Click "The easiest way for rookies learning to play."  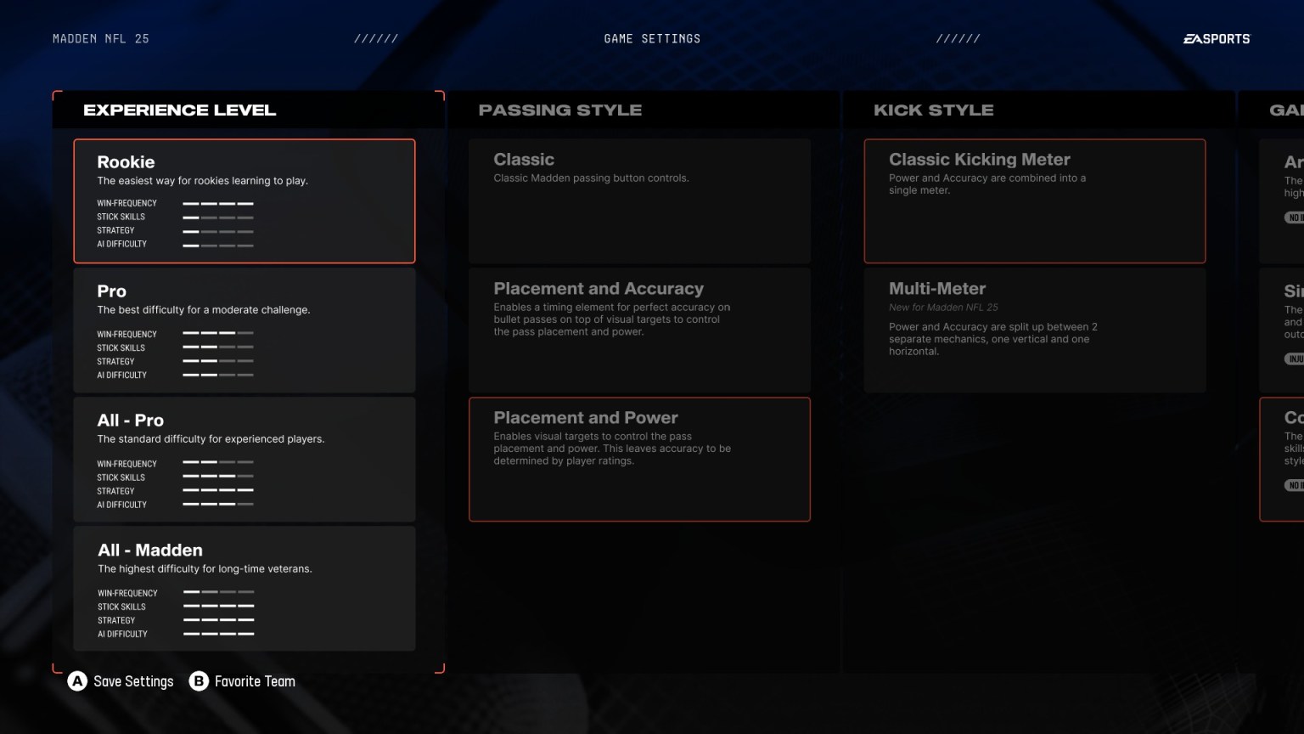[x=202, y=181]
